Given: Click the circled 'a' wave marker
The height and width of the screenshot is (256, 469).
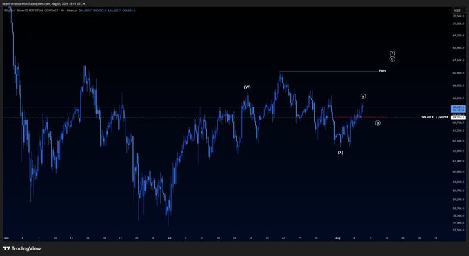Looking at the screenshot, I should (363, 96).
